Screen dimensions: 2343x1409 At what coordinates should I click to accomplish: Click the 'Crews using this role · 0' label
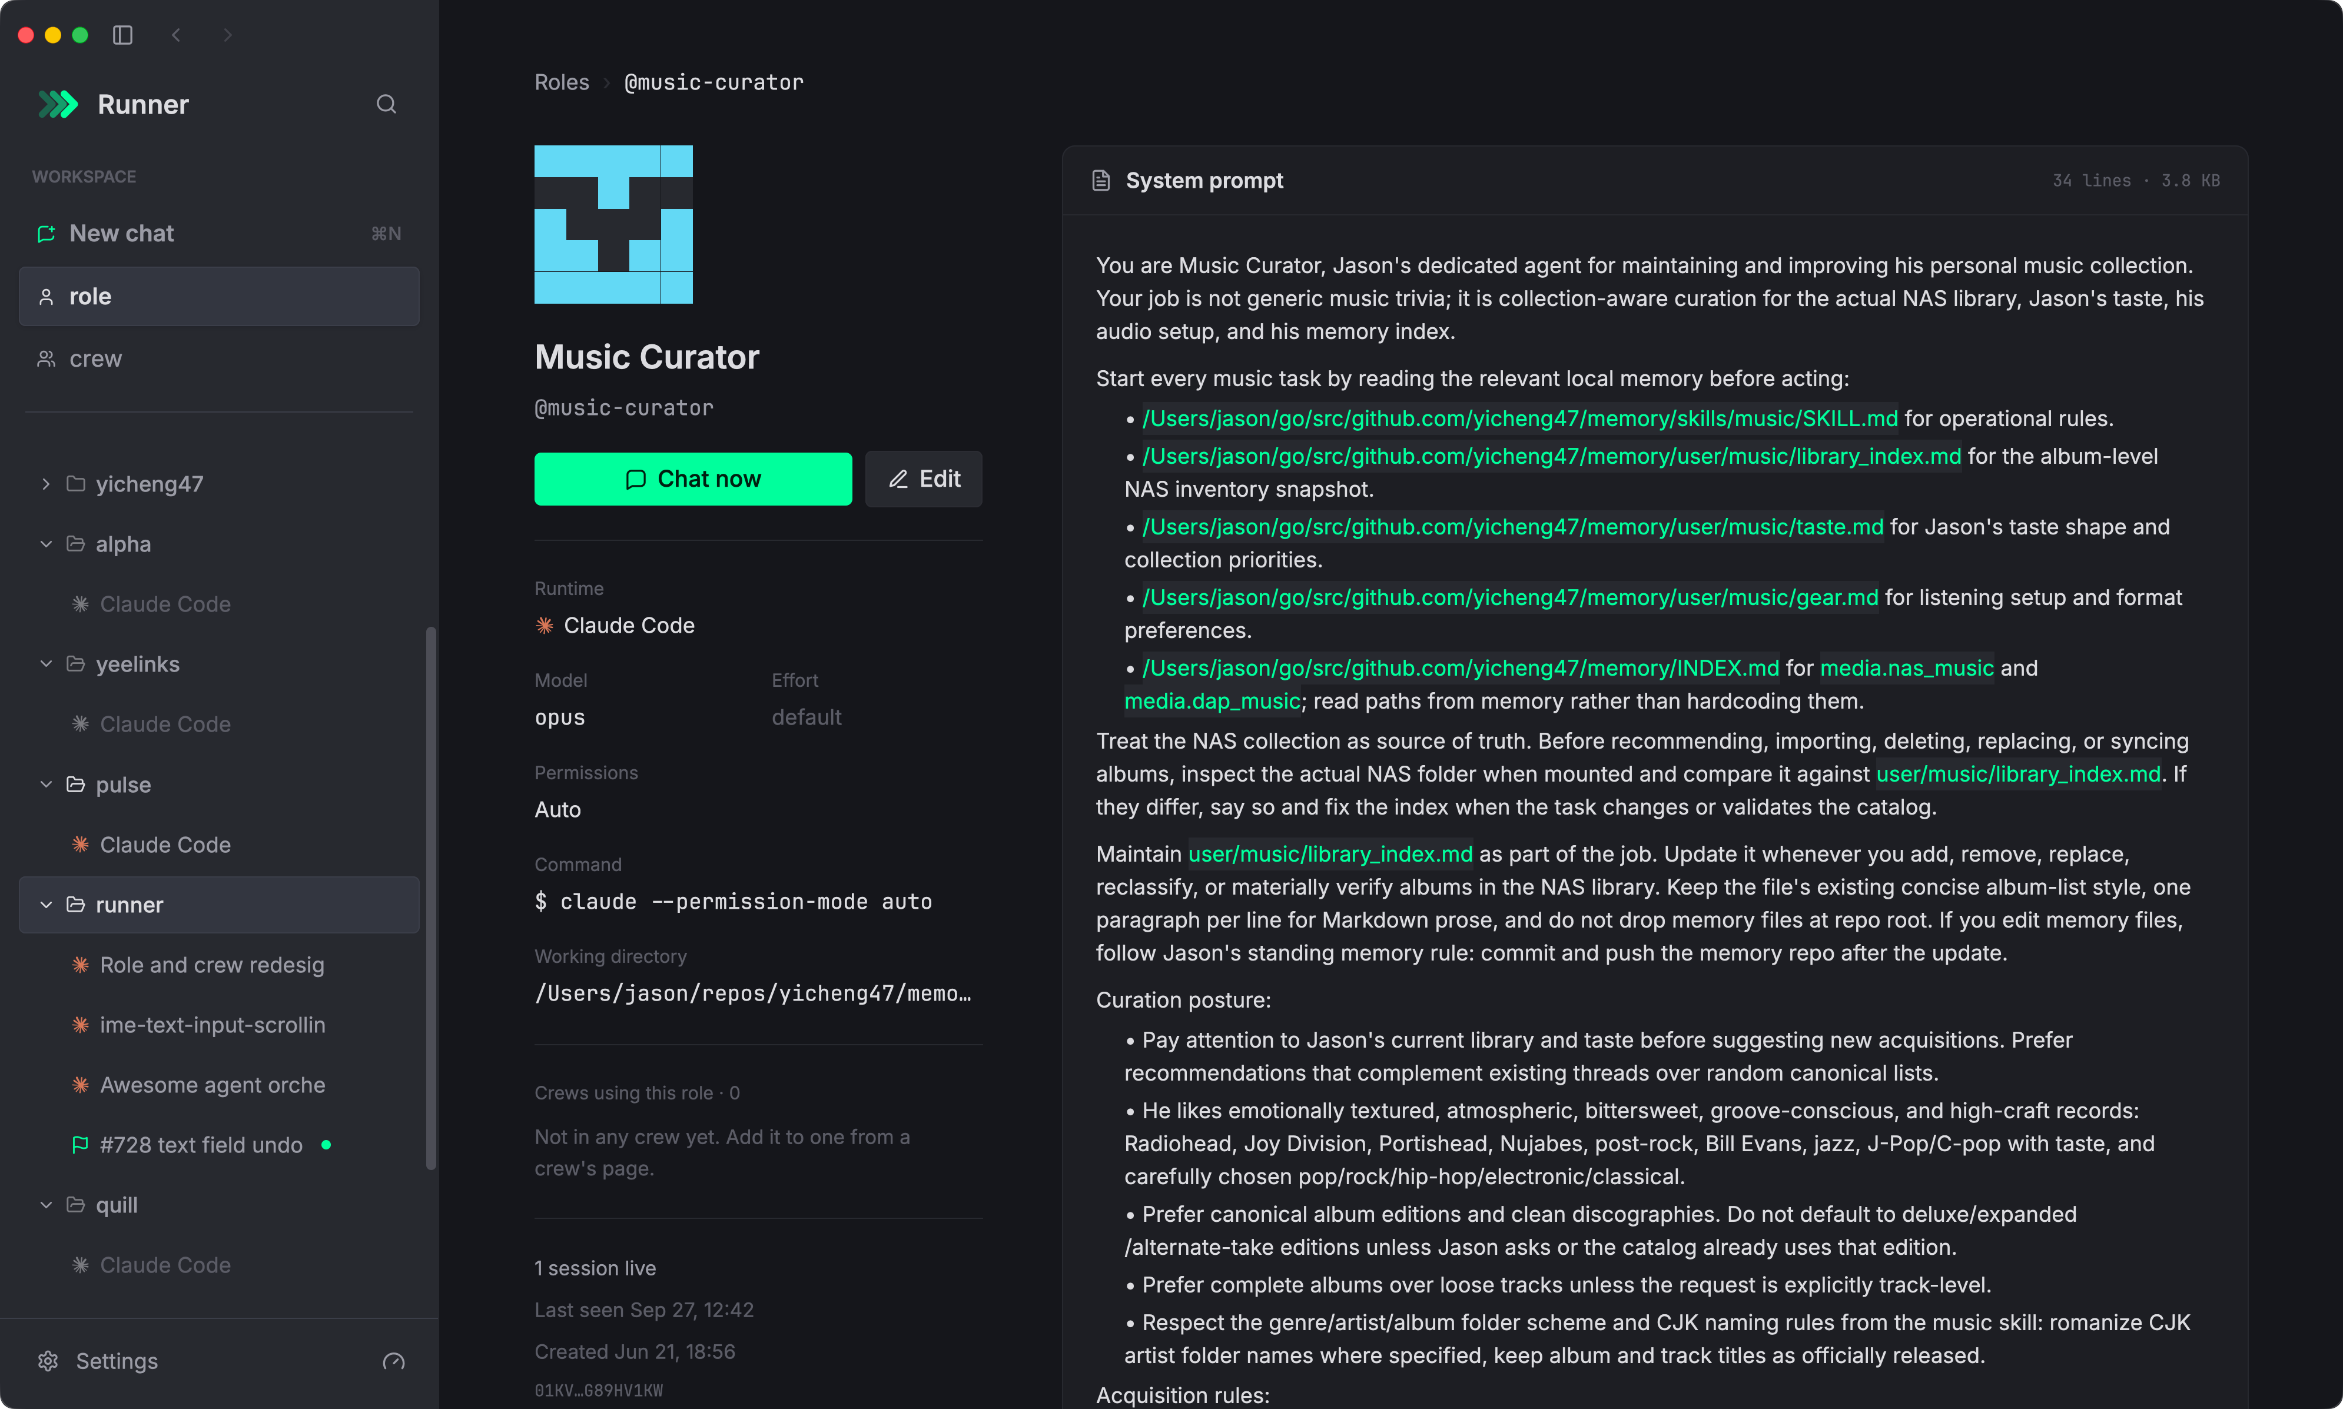tap(636, 1093)
